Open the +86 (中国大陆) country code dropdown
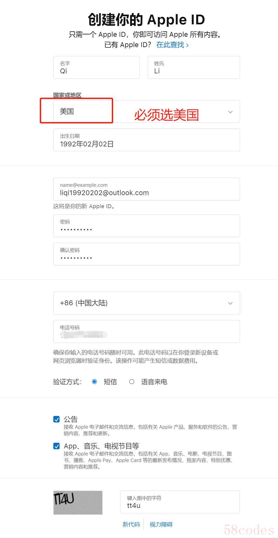The height and width of the screenshot is (538, 278). pos(146,303)
